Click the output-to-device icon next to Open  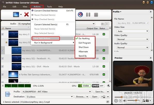click(x=103, y=97)
